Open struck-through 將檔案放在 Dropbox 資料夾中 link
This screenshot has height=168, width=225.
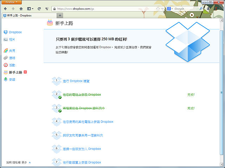(84, 108)
